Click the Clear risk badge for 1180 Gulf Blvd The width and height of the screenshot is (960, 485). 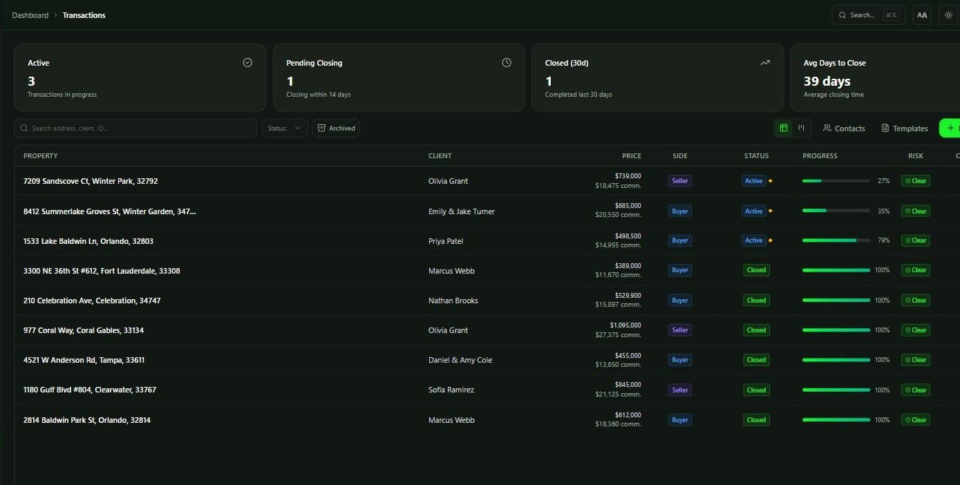(916, 390)
